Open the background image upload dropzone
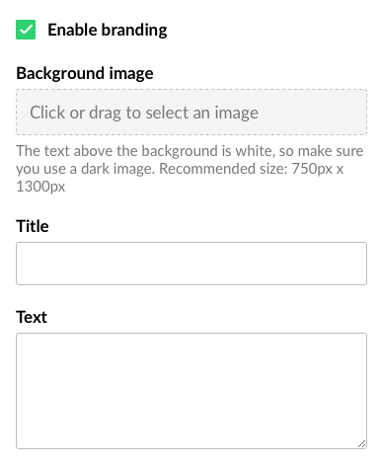Screen dimensions: 382x461 pos(191,112)
